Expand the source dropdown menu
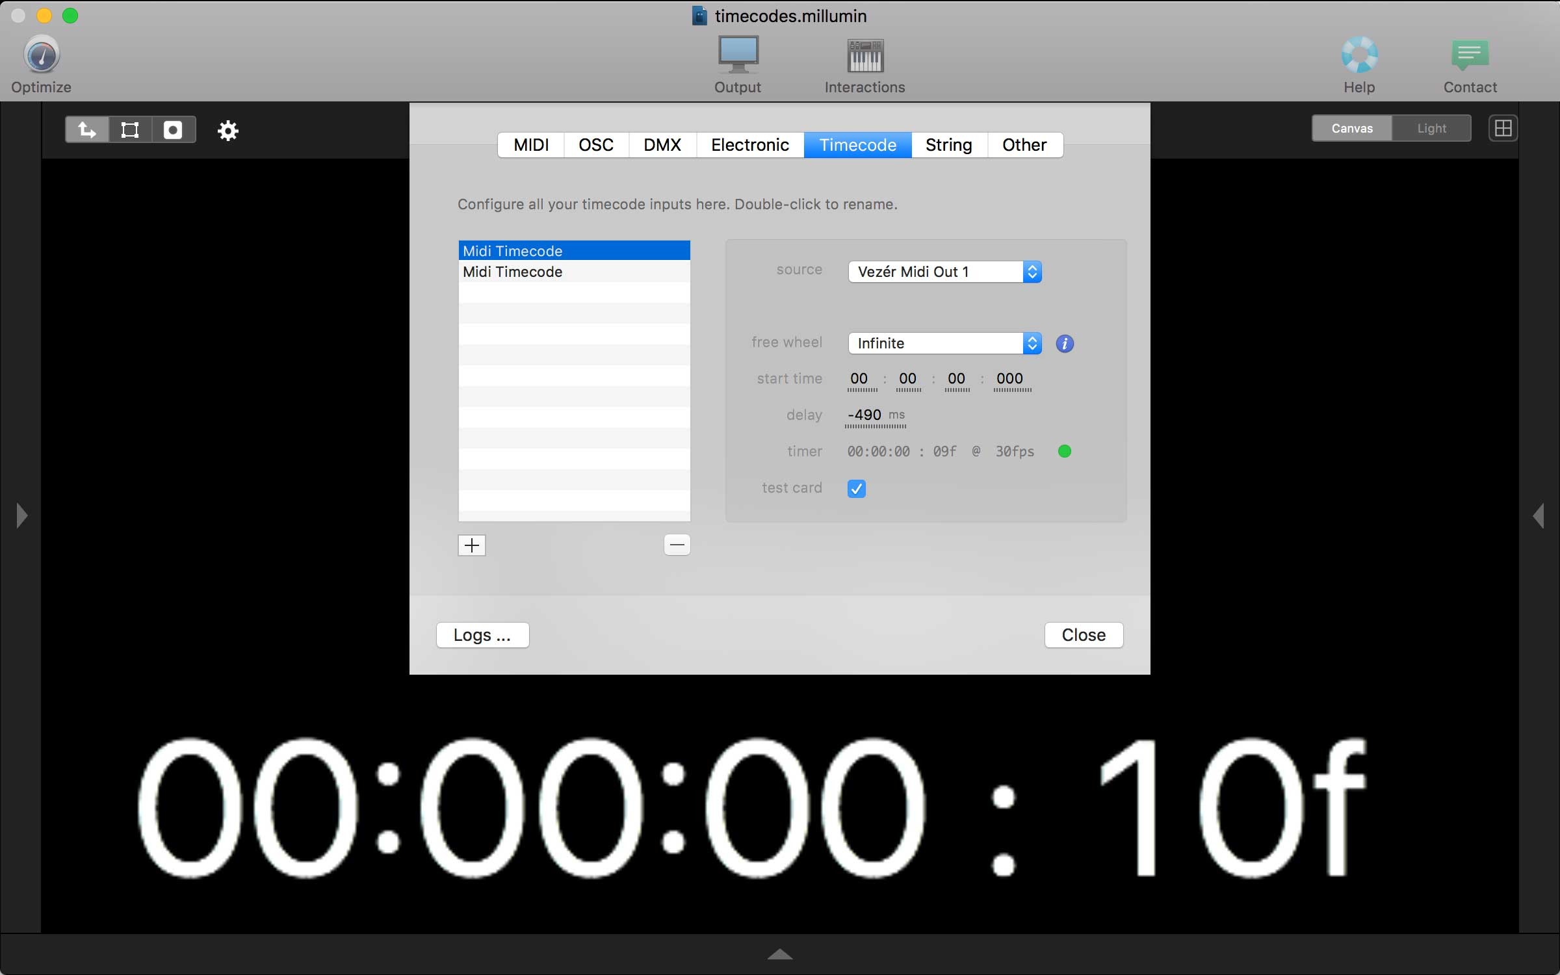1560x975 pixels. point(1031,270)
